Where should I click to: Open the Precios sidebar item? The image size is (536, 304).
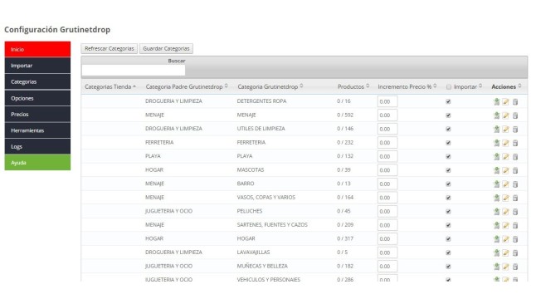point(37,115)
